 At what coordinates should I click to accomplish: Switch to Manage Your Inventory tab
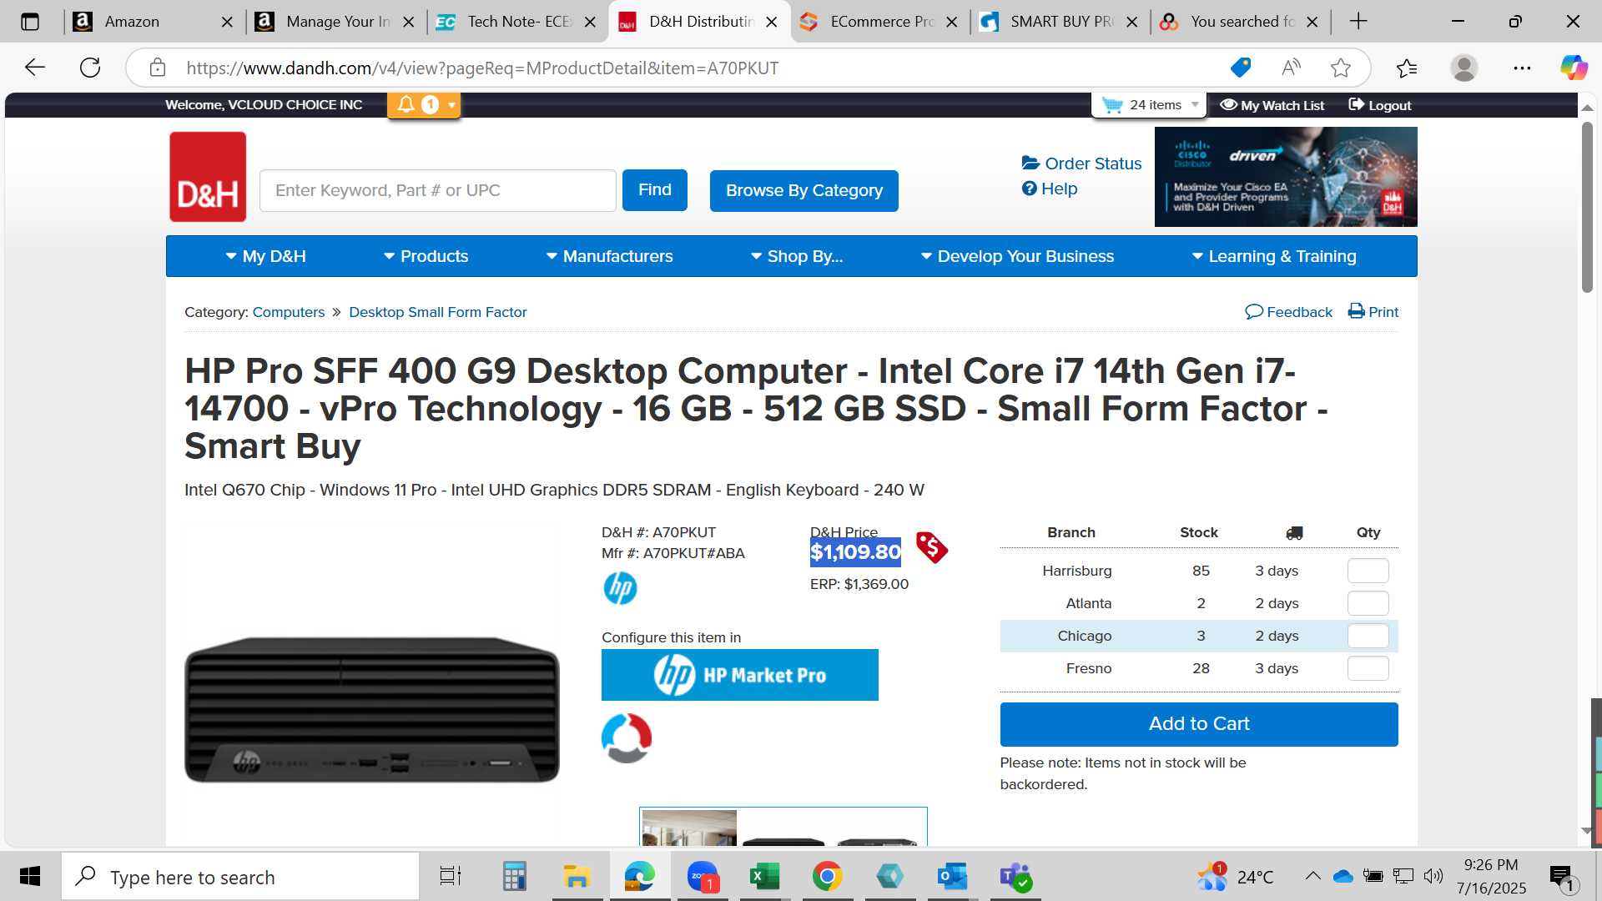point(335,22)
